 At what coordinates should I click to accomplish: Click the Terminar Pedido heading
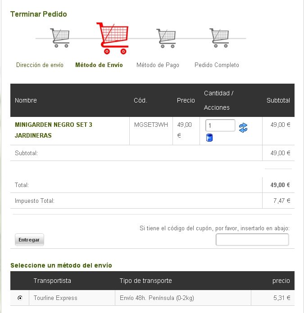coord(39,14)
